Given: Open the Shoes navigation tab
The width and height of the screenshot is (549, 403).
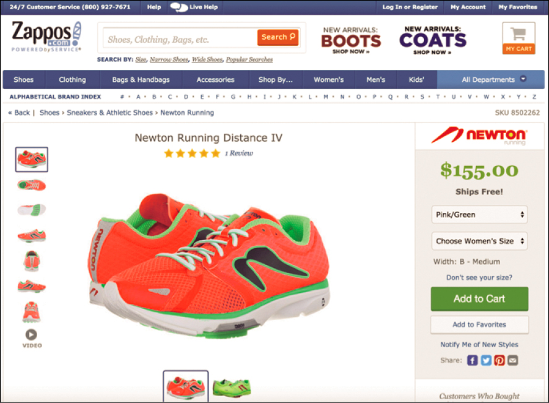Looking at the screenshot, I should (24, 79).
